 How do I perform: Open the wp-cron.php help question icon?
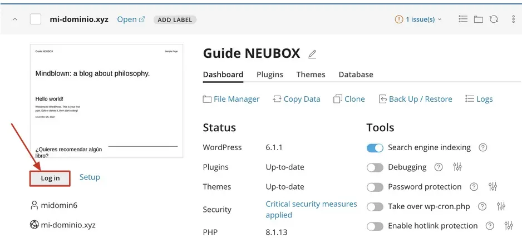point(482,206)
